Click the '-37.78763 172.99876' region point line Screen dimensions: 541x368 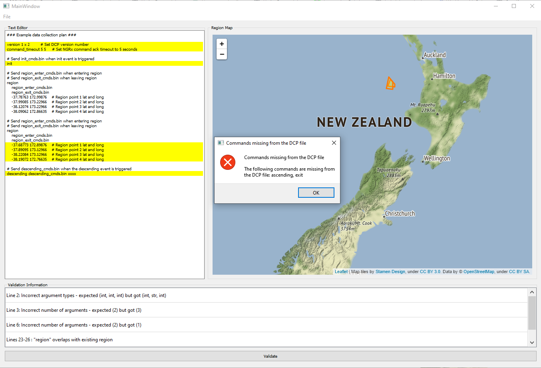point(58,97)
